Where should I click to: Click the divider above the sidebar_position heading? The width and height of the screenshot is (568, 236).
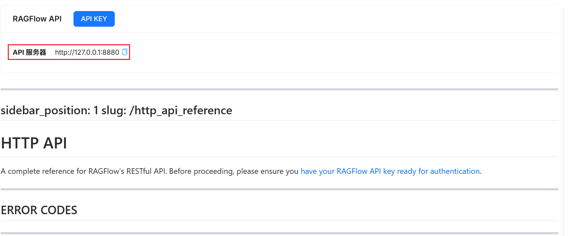point(280,89)
